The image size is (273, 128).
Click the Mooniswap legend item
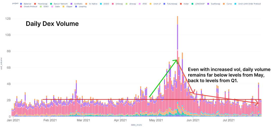tap(39, 4)
